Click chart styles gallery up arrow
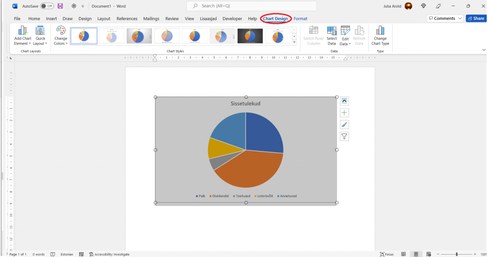This screenshot has width=488, height=257. point(295,30)
